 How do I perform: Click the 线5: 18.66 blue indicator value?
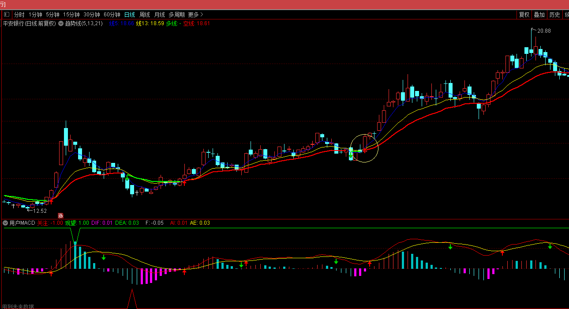click(x=121, y=23)
